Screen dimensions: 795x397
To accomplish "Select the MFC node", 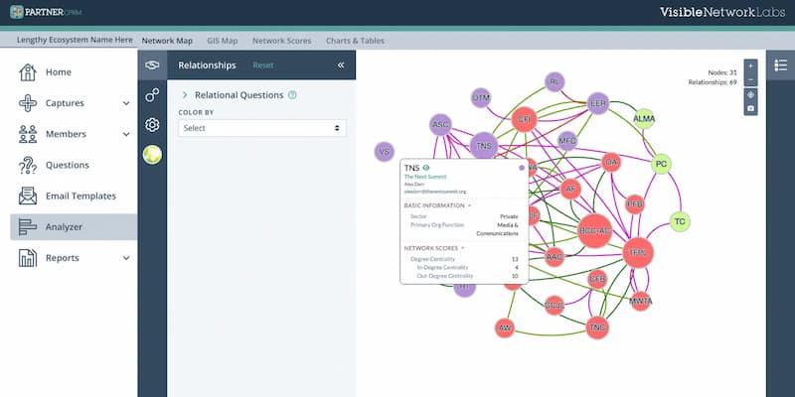I will click(567, 141).
